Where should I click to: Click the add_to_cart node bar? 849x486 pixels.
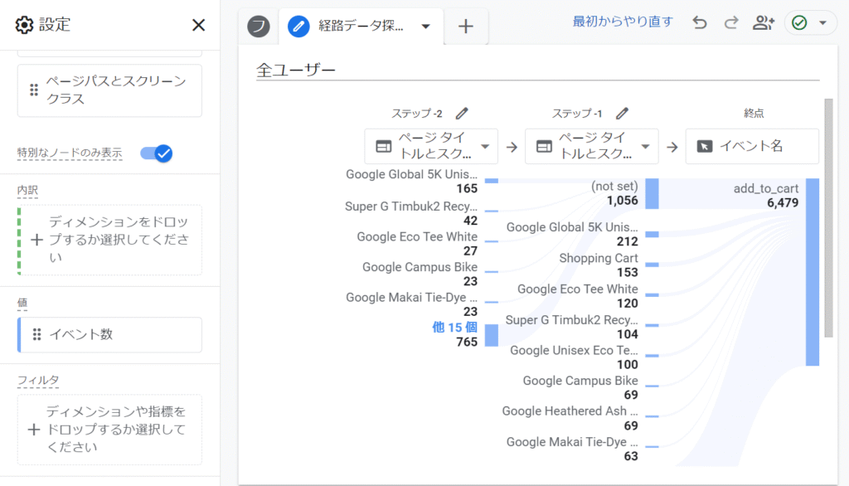point(812,271)
